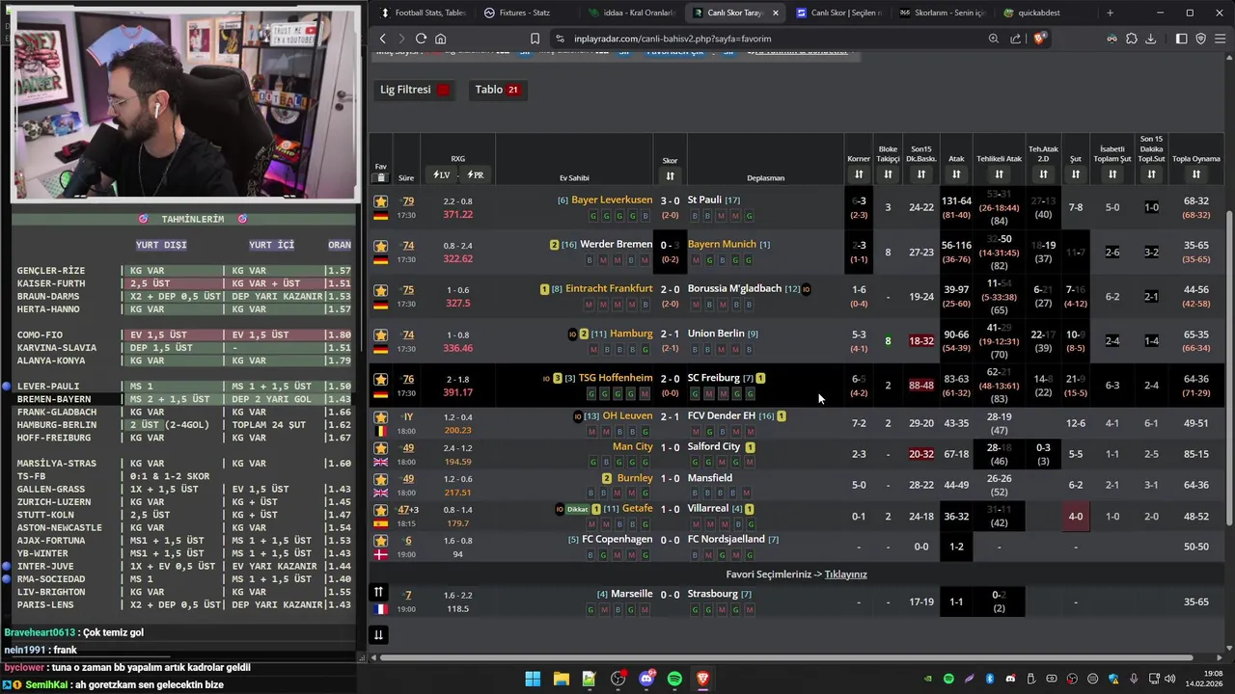Share this page icon in address bar
The height and width of the screenshot is (694, 1235).
coord(1016,39)
